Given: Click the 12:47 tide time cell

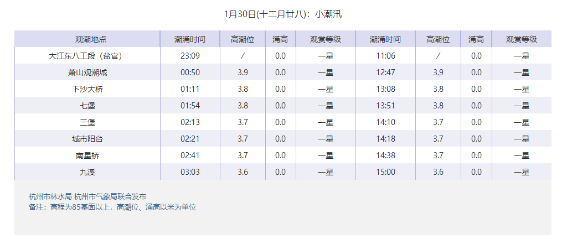Looking at the screenshot, I should tap(385, 72).
